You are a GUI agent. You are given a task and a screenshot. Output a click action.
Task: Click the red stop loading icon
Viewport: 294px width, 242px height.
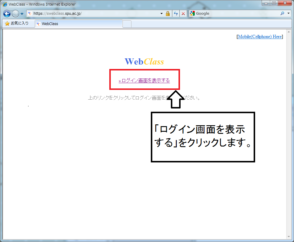pos(183,14)
